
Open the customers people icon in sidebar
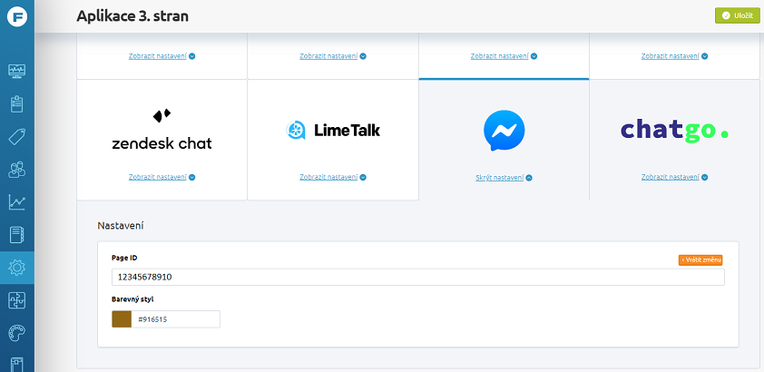pyautogui.click(x=17, y=170)
